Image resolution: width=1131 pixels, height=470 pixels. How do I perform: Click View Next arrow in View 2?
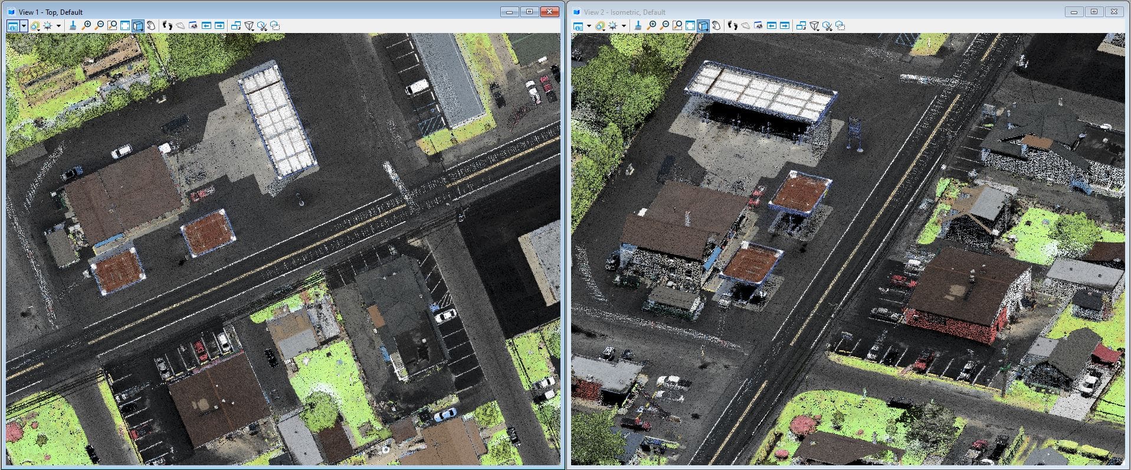point(785,26)
